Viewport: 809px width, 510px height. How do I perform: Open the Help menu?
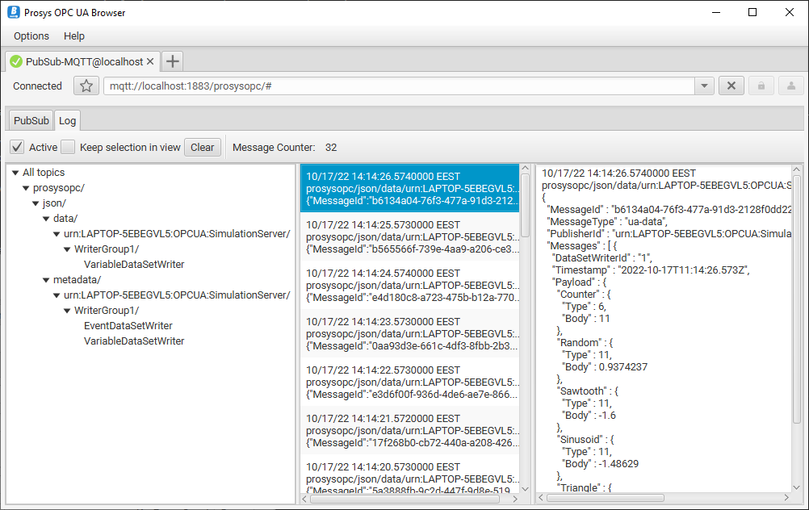74,36
